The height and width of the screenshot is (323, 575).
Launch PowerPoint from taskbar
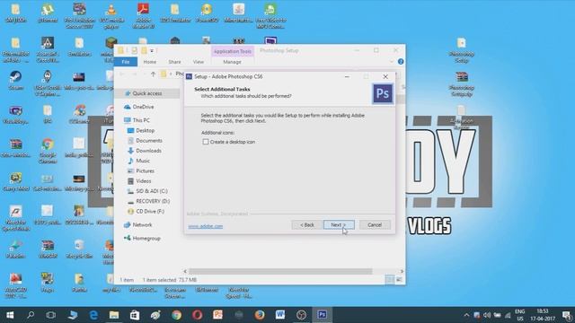click(217, 315)
